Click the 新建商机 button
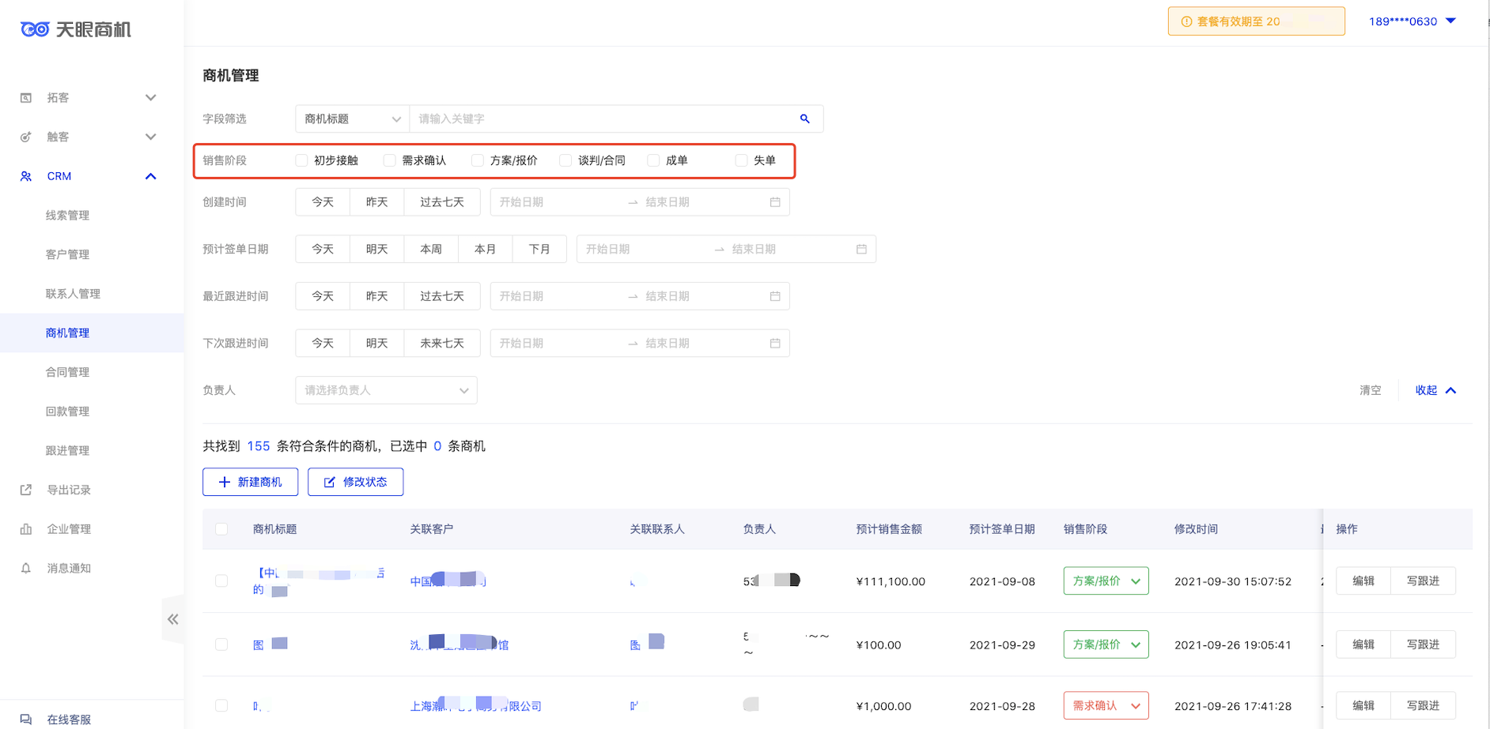 click(250, 482)
